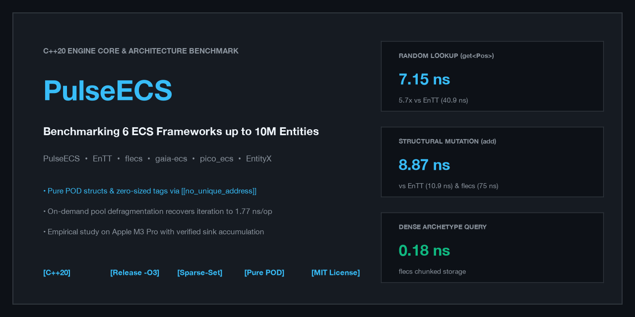Click the flecs chunked storage caption
Viewport: 635px width, 317px height.
(433, 272)
